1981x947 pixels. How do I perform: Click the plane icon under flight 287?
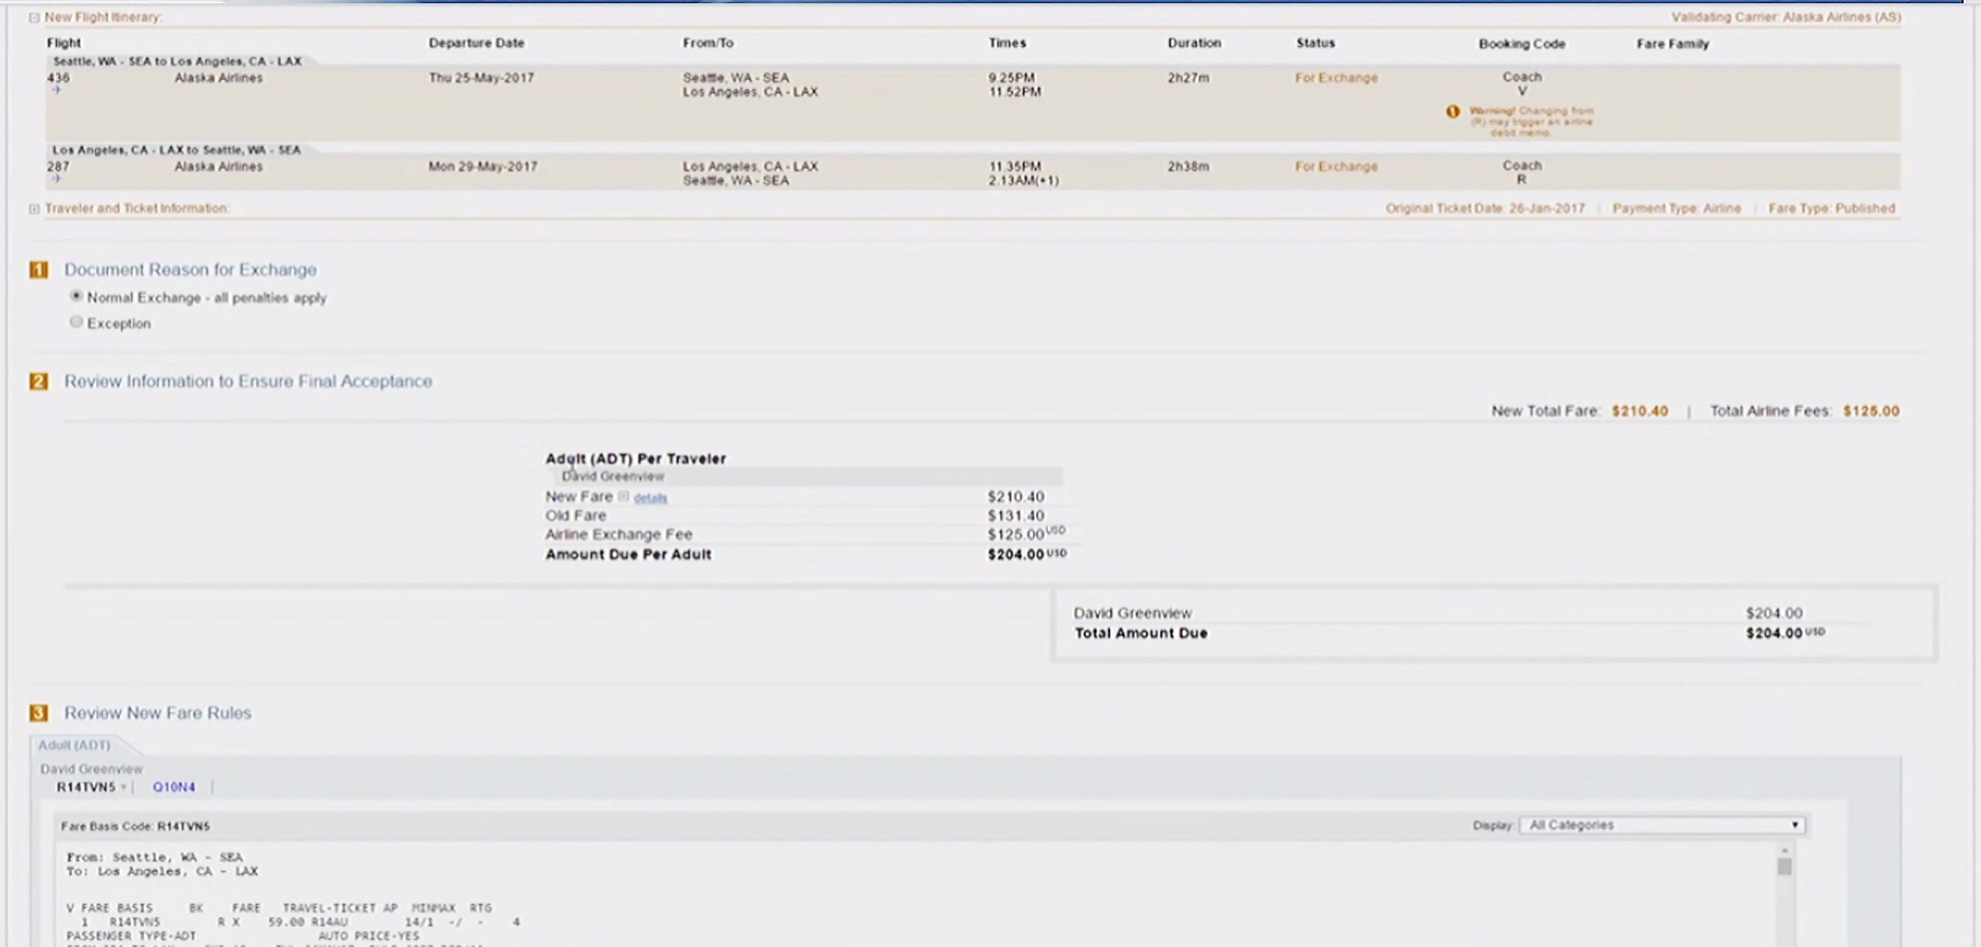(x=56, y=179)
